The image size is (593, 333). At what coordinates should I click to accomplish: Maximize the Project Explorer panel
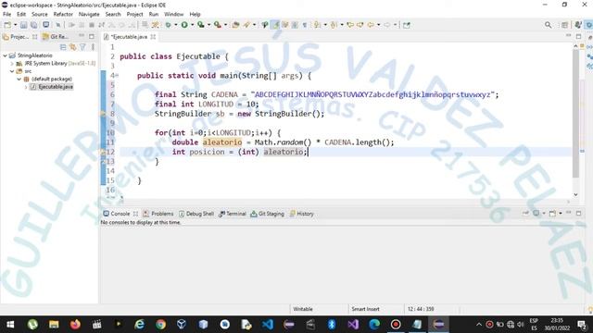92,36
